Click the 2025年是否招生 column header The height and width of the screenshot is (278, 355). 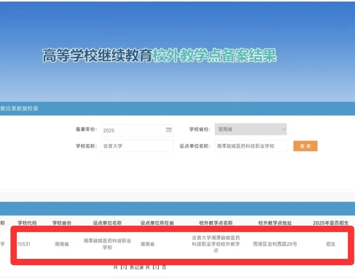330,223
